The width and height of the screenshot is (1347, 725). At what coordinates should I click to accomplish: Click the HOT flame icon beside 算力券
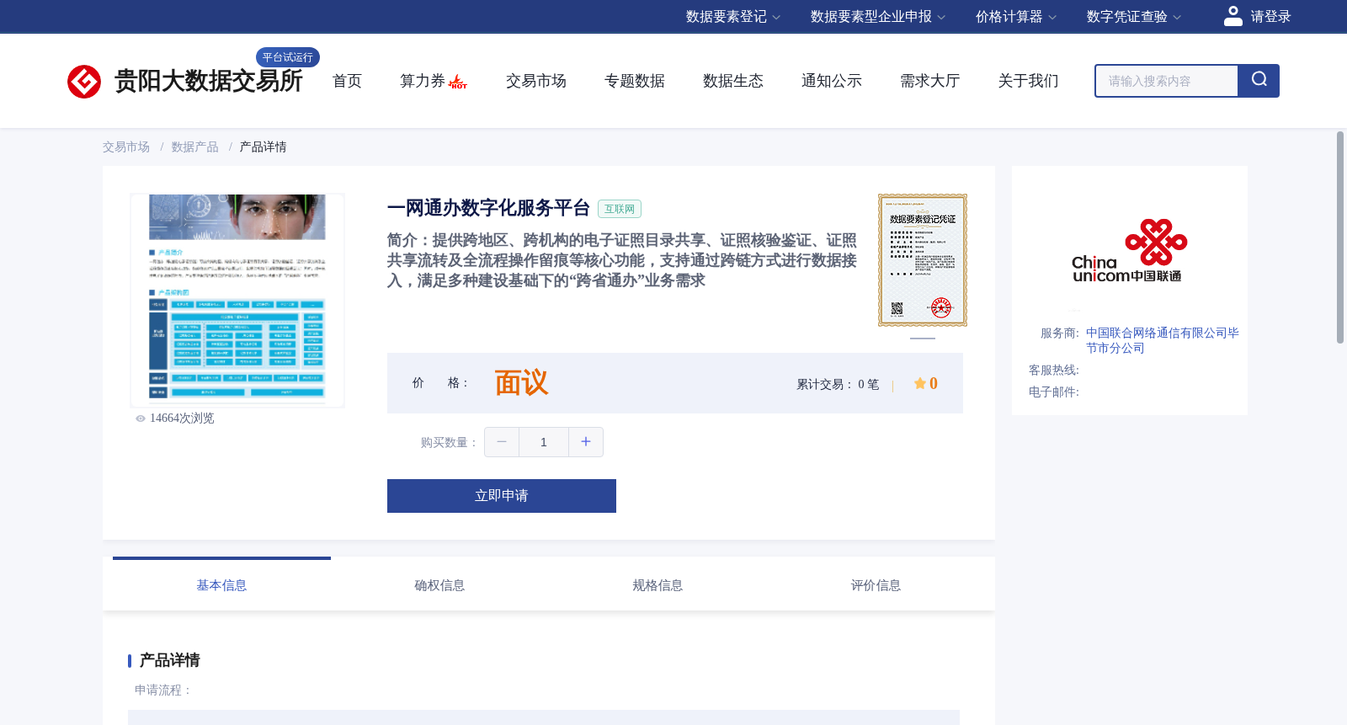458,82
